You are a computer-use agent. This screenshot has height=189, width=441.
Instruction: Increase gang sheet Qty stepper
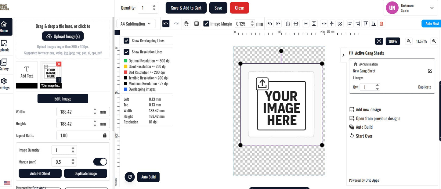[378, 86]
